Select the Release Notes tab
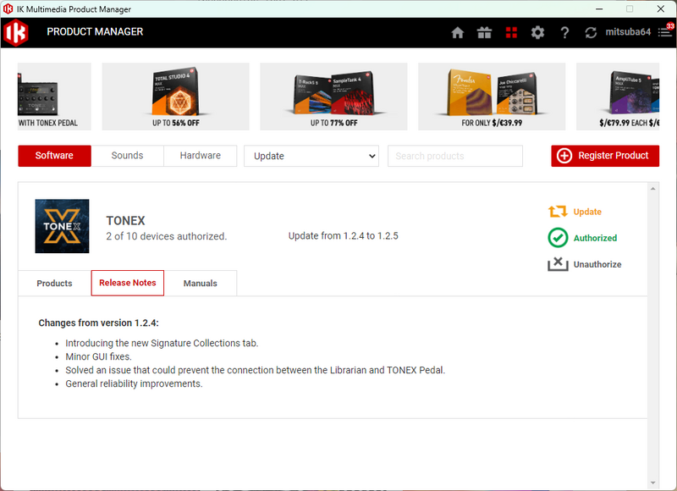Viewport: 677px width, 491px height. [x=128, y=283]
